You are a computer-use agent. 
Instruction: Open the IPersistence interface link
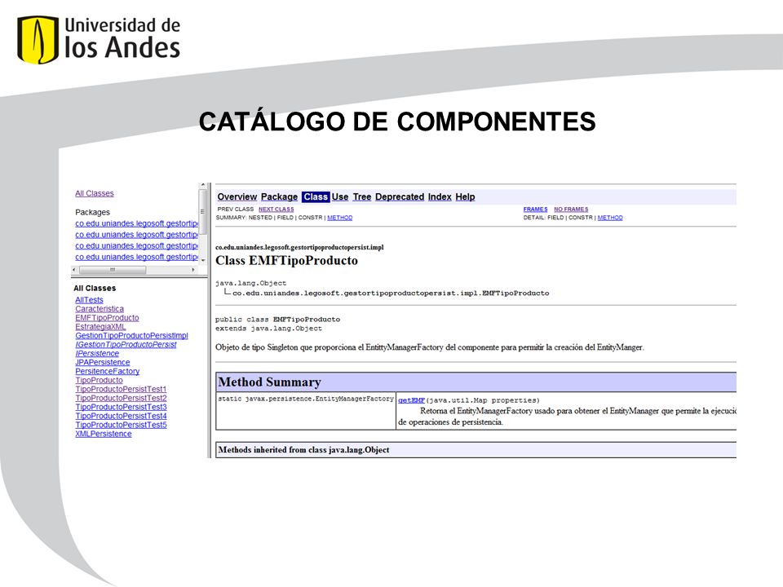coord(97,354)
